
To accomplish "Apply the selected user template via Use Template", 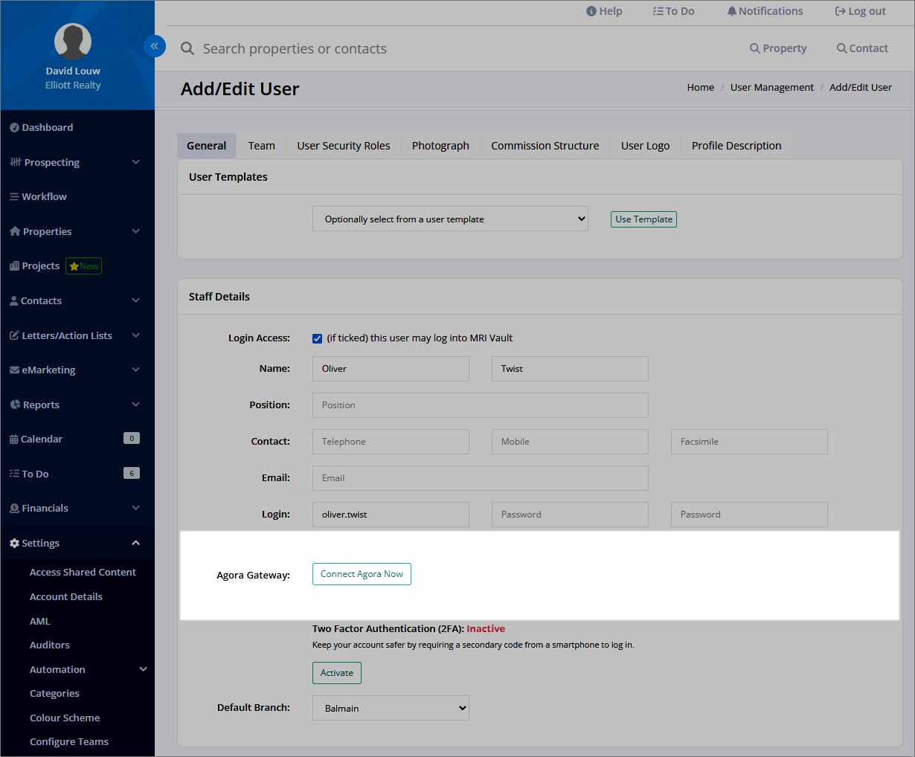I will coord(643,219).
